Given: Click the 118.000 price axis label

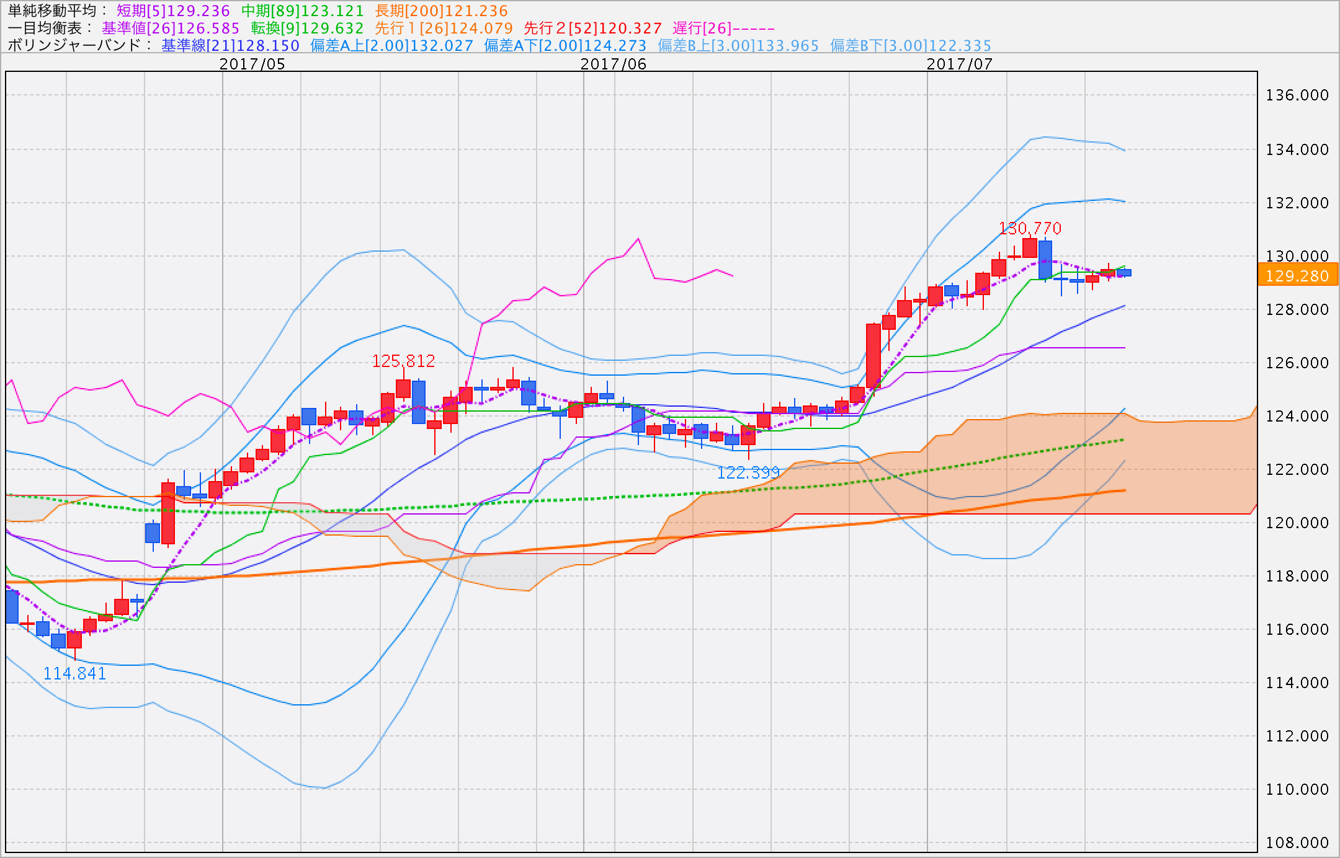Looking at the screenshot, I should tap(1298, 576).
